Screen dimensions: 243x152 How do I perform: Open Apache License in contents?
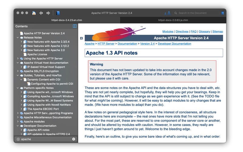(37, 54)
